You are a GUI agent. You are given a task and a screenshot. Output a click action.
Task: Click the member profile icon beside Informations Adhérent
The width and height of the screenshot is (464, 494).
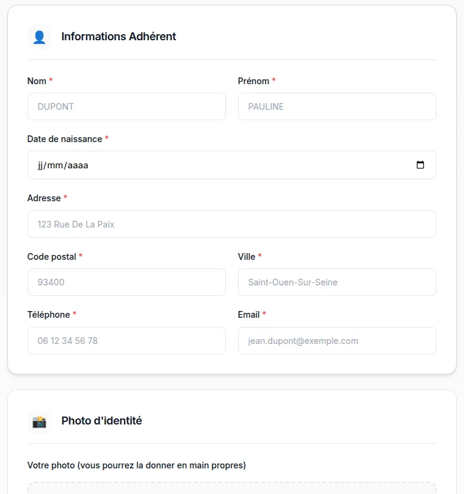[40, 37]
